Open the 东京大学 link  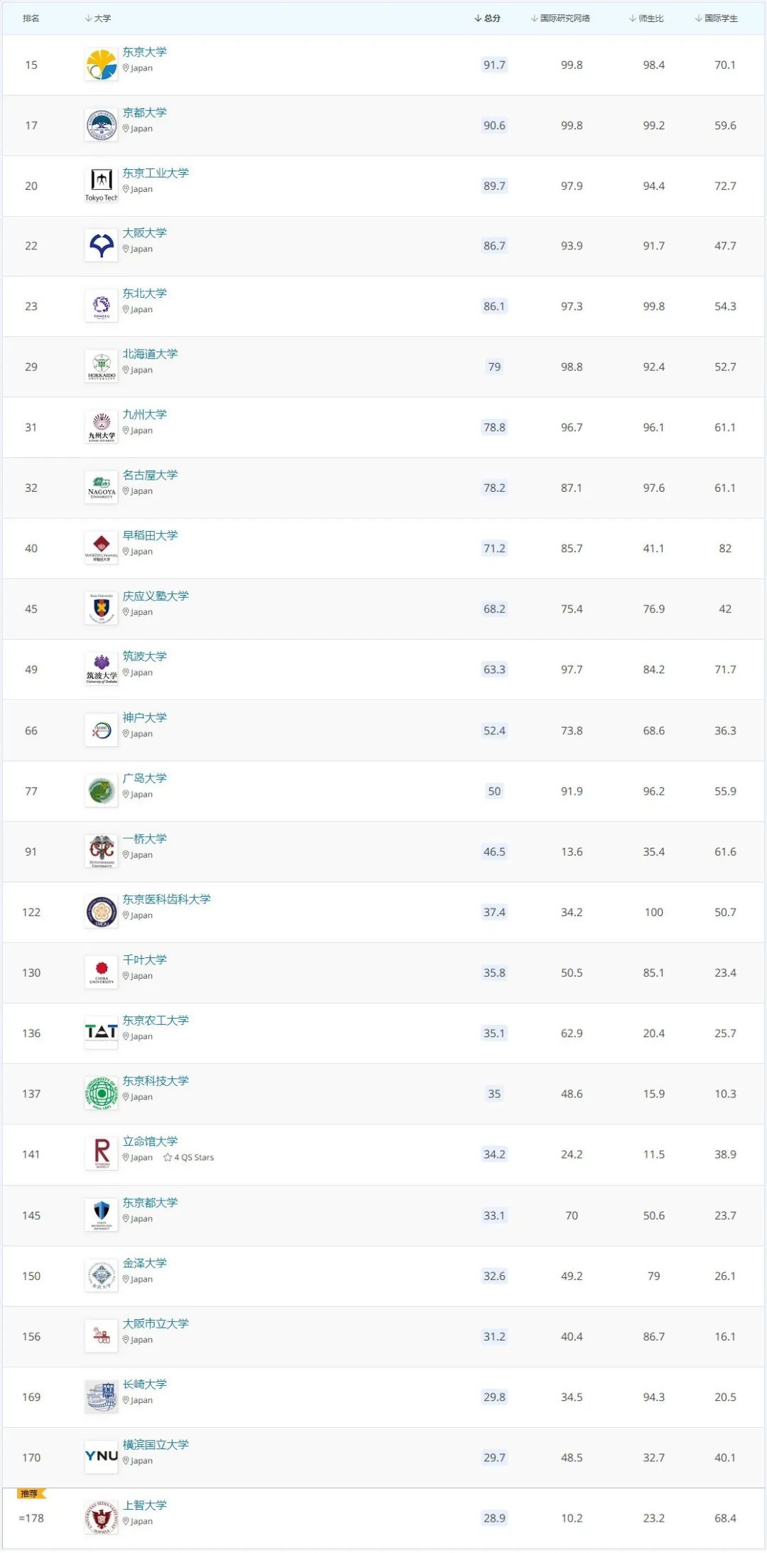coord(145,52)
